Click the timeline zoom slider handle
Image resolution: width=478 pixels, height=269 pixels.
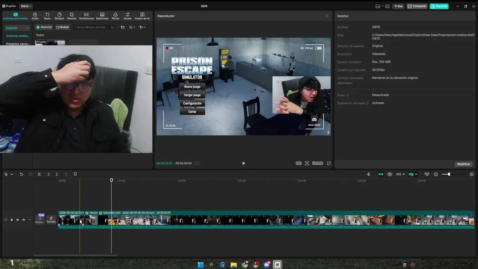[x=449, y=174]
